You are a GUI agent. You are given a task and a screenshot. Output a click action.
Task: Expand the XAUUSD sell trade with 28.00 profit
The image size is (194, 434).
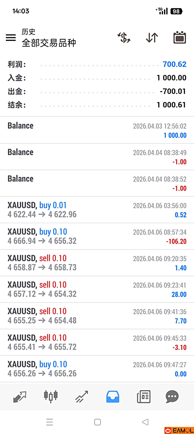(97, 289)
